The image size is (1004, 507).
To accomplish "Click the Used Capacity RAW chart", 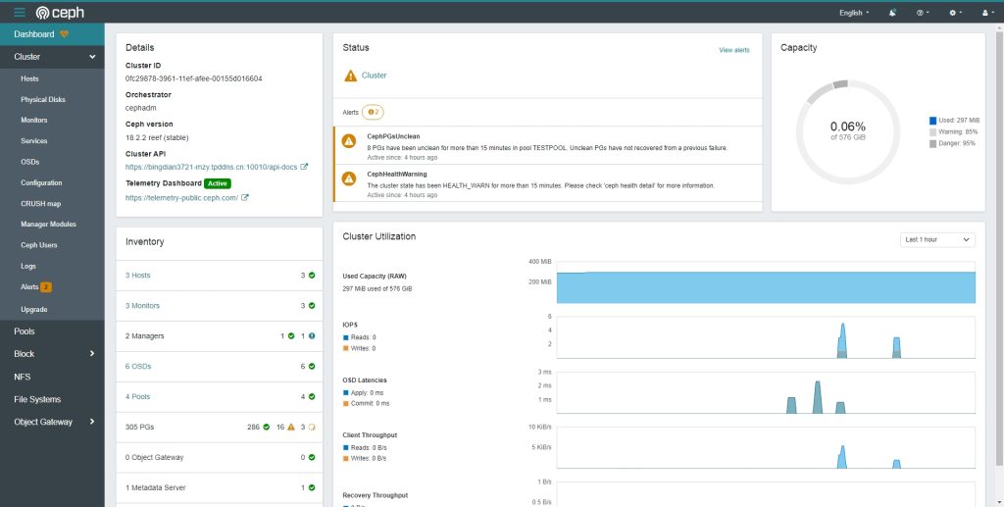I will click(x=766, y=282).
